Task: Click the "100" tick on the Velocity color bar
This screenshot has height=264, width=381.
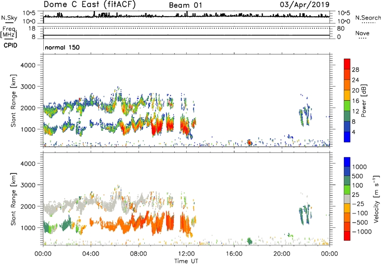Action: tap(358, 185)
